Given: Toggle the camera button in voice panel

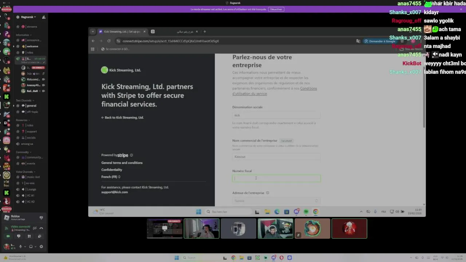Looking at the screenshot, I should tap(8, 236).
